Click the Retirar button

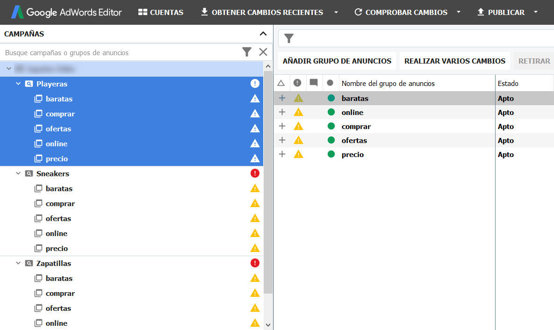(534, 61)
